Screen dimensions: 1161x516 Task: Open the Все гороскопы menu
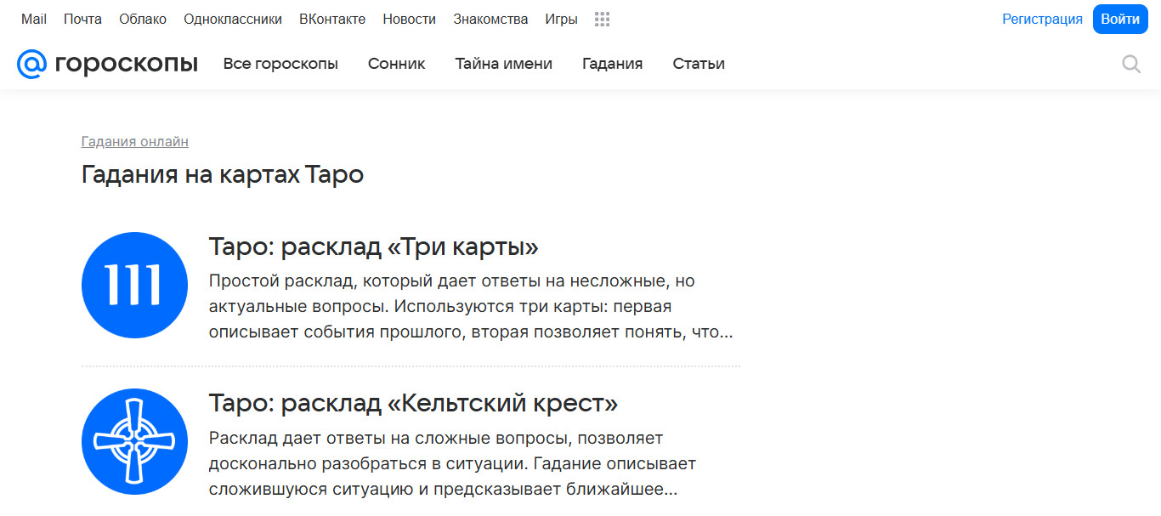tap(280, 64)
